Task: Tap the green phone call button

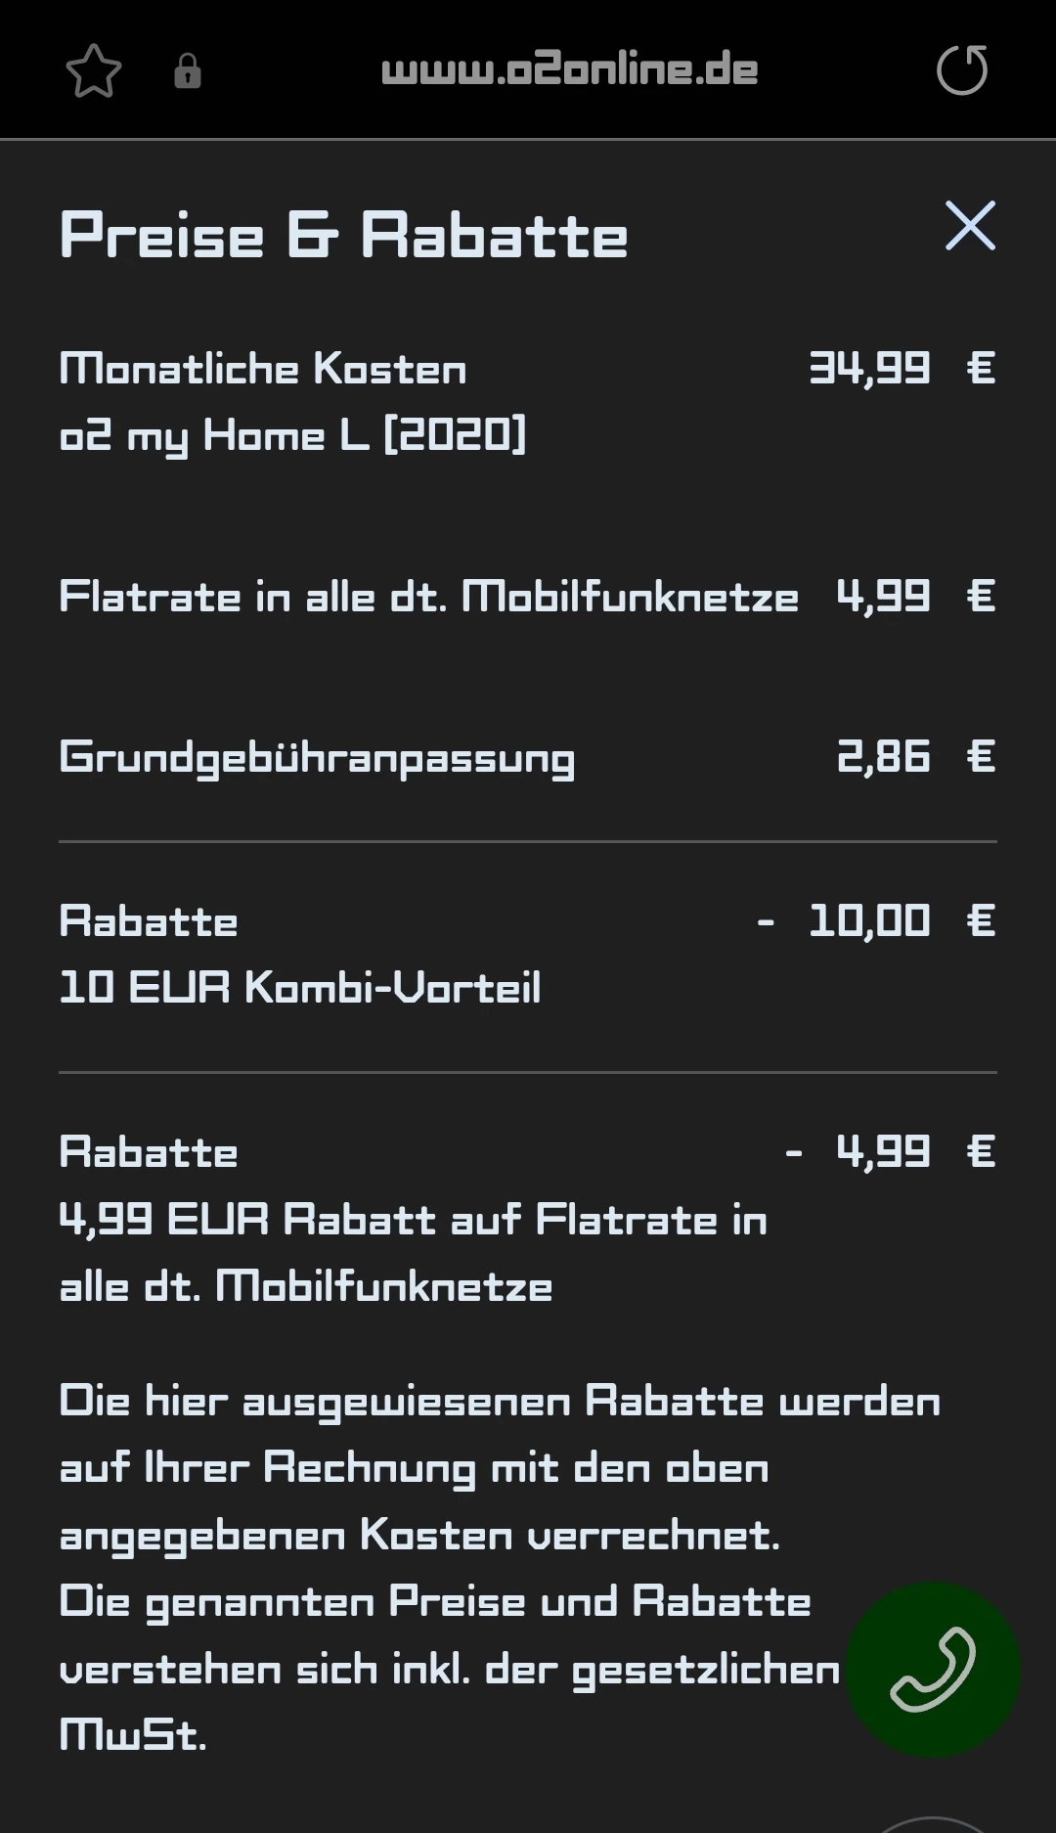Action: 932,1669
